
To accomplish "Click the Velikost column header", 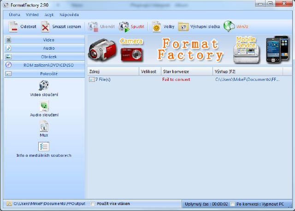I will 150,71.
